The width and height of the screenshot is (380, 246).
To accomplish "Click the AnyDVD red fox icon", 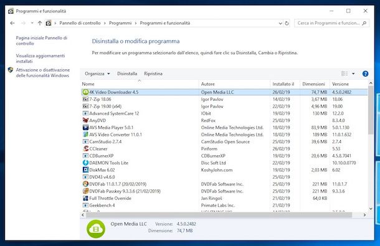I will click(x=85, y=120).
